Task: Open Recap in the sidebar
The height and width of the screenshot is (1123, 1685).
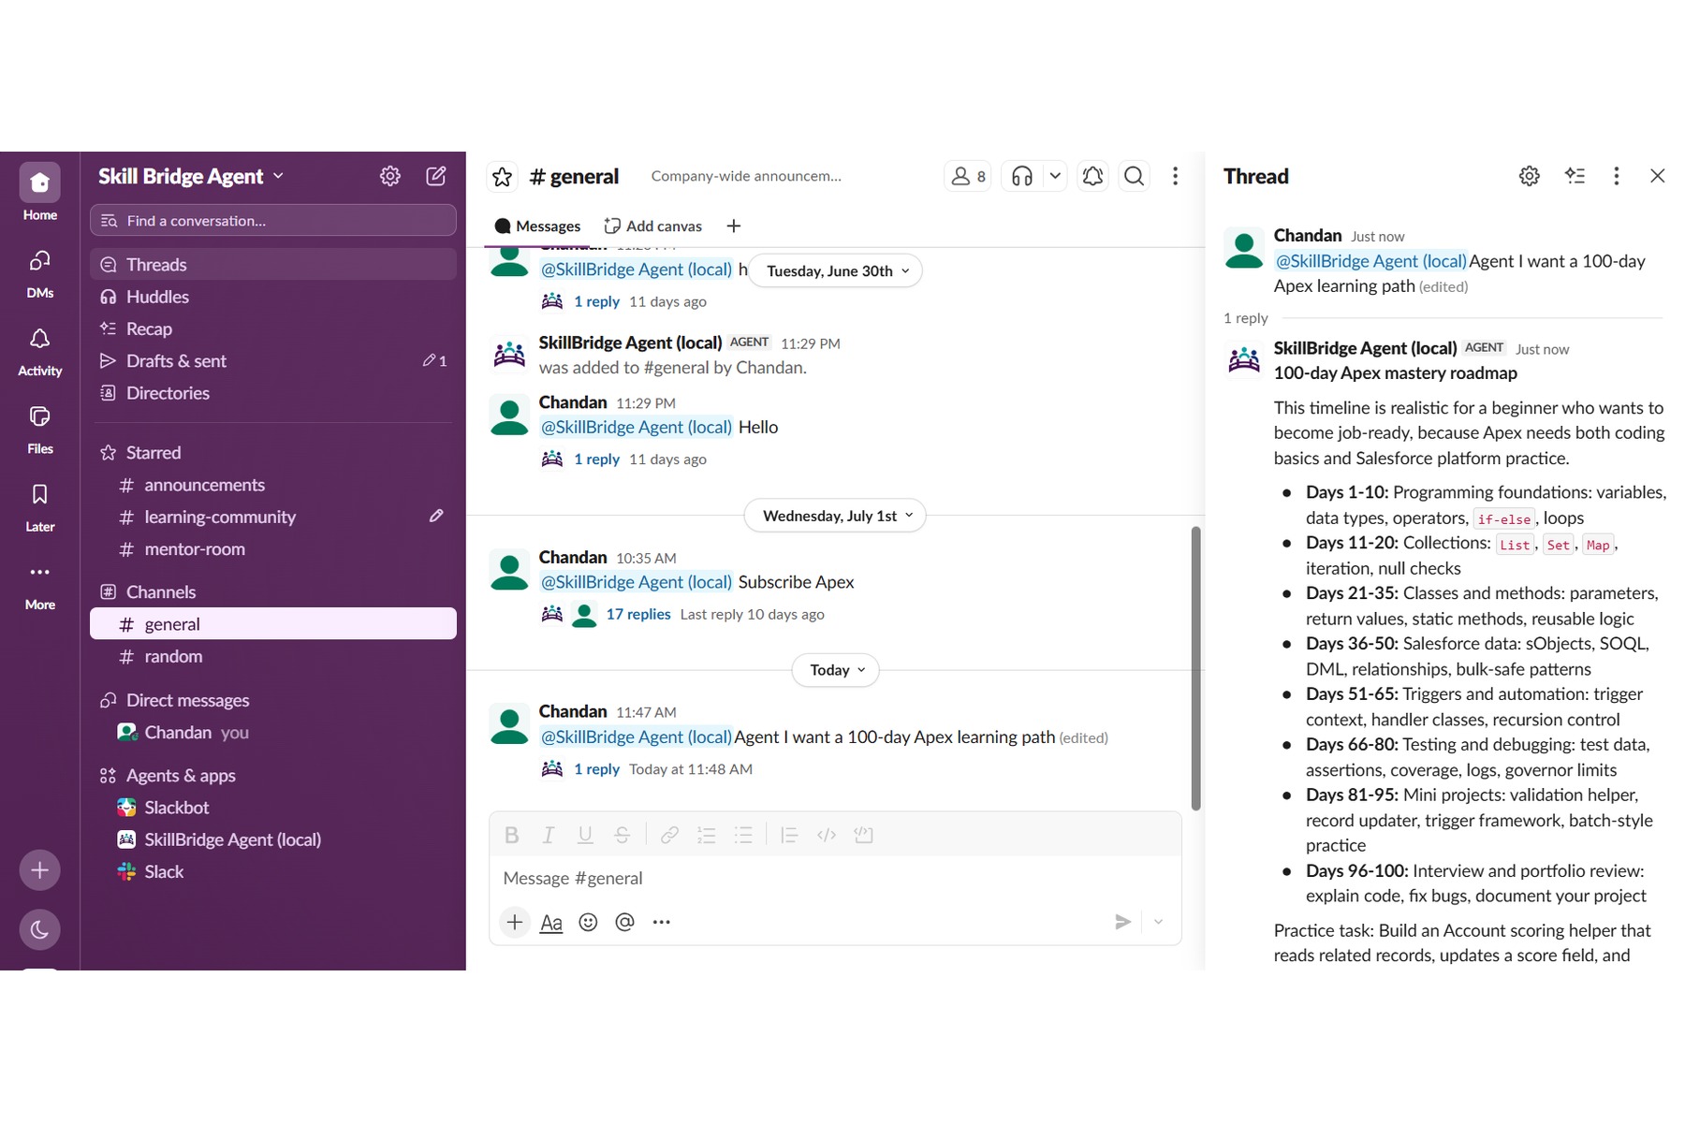Action: click(x=273, y=329)
